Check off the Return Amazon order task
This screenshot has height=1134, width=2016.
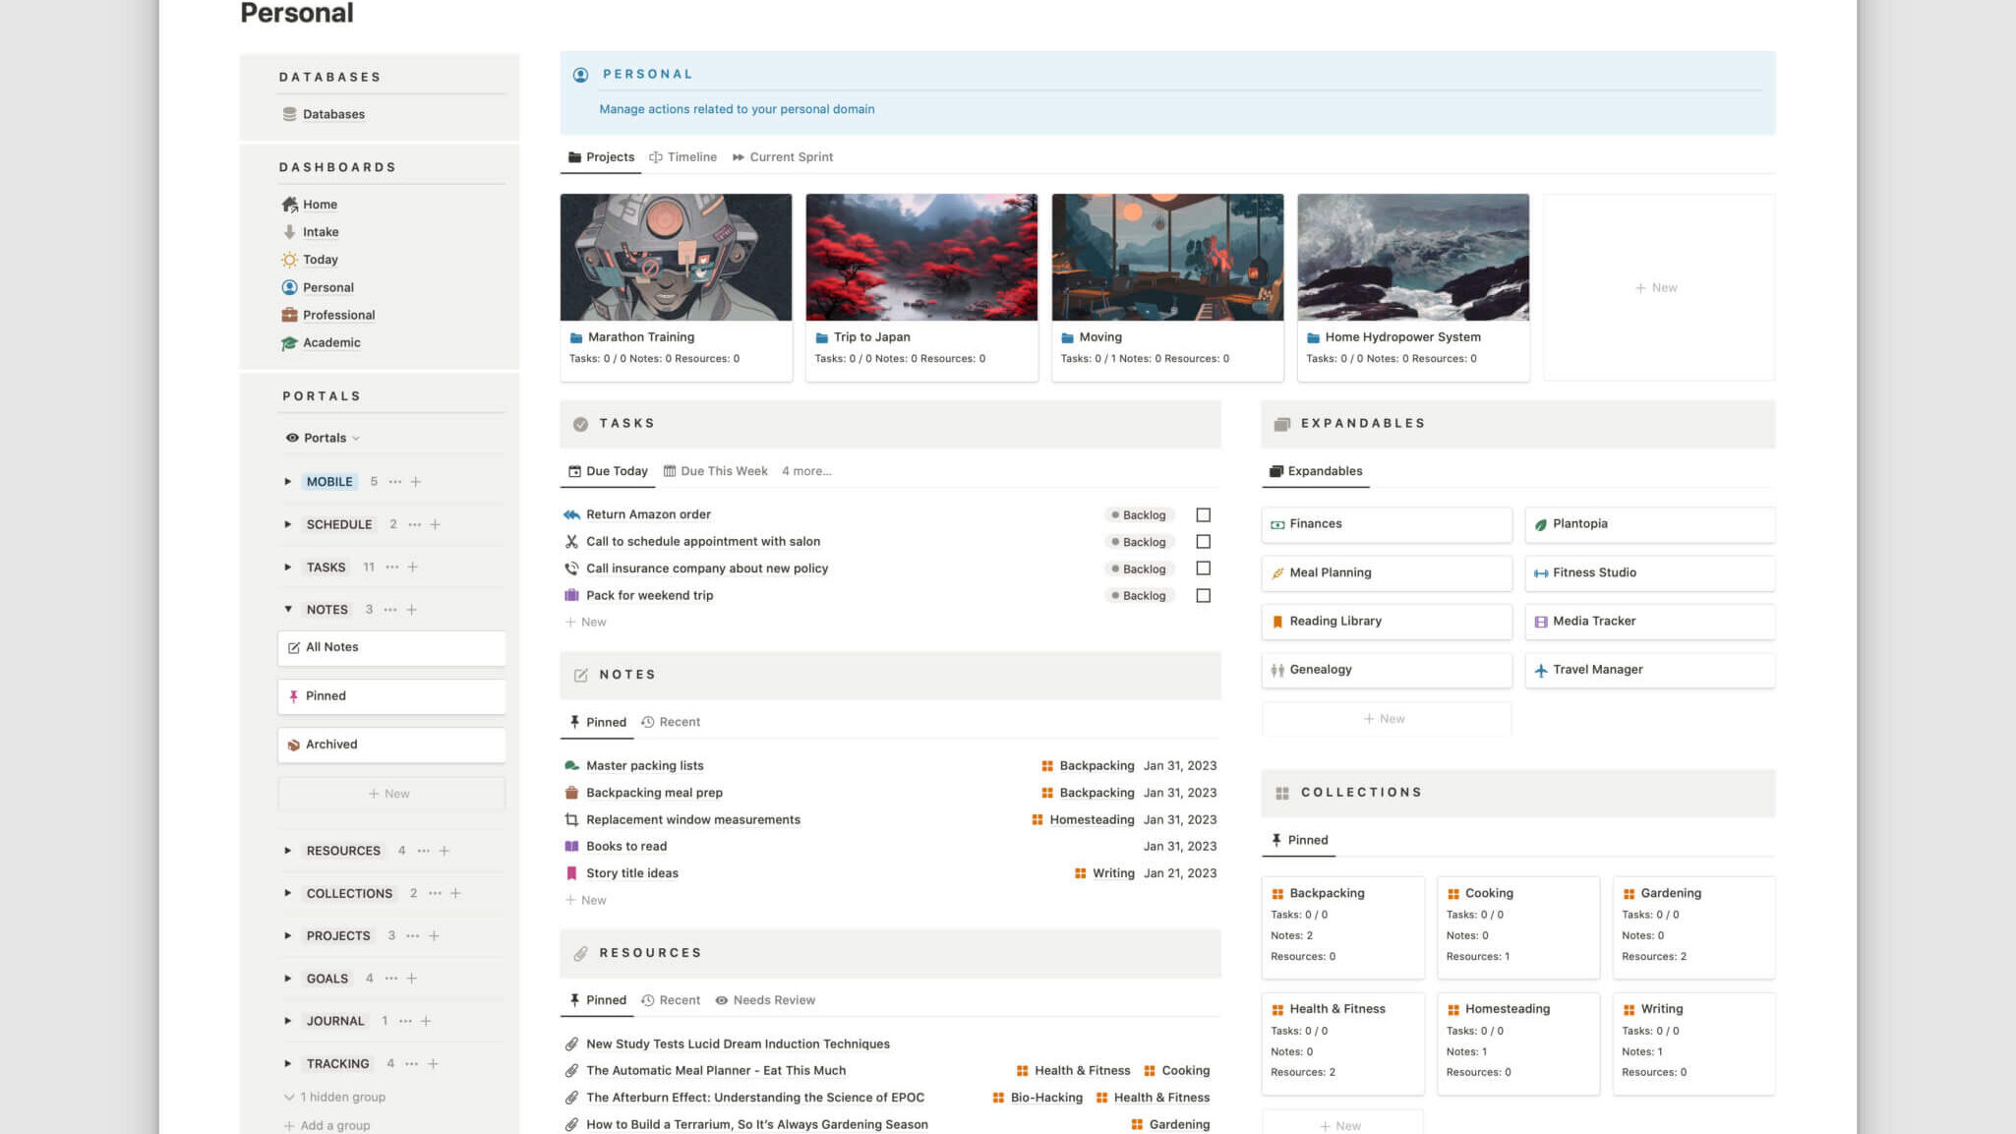click(x=1203, y=515)
